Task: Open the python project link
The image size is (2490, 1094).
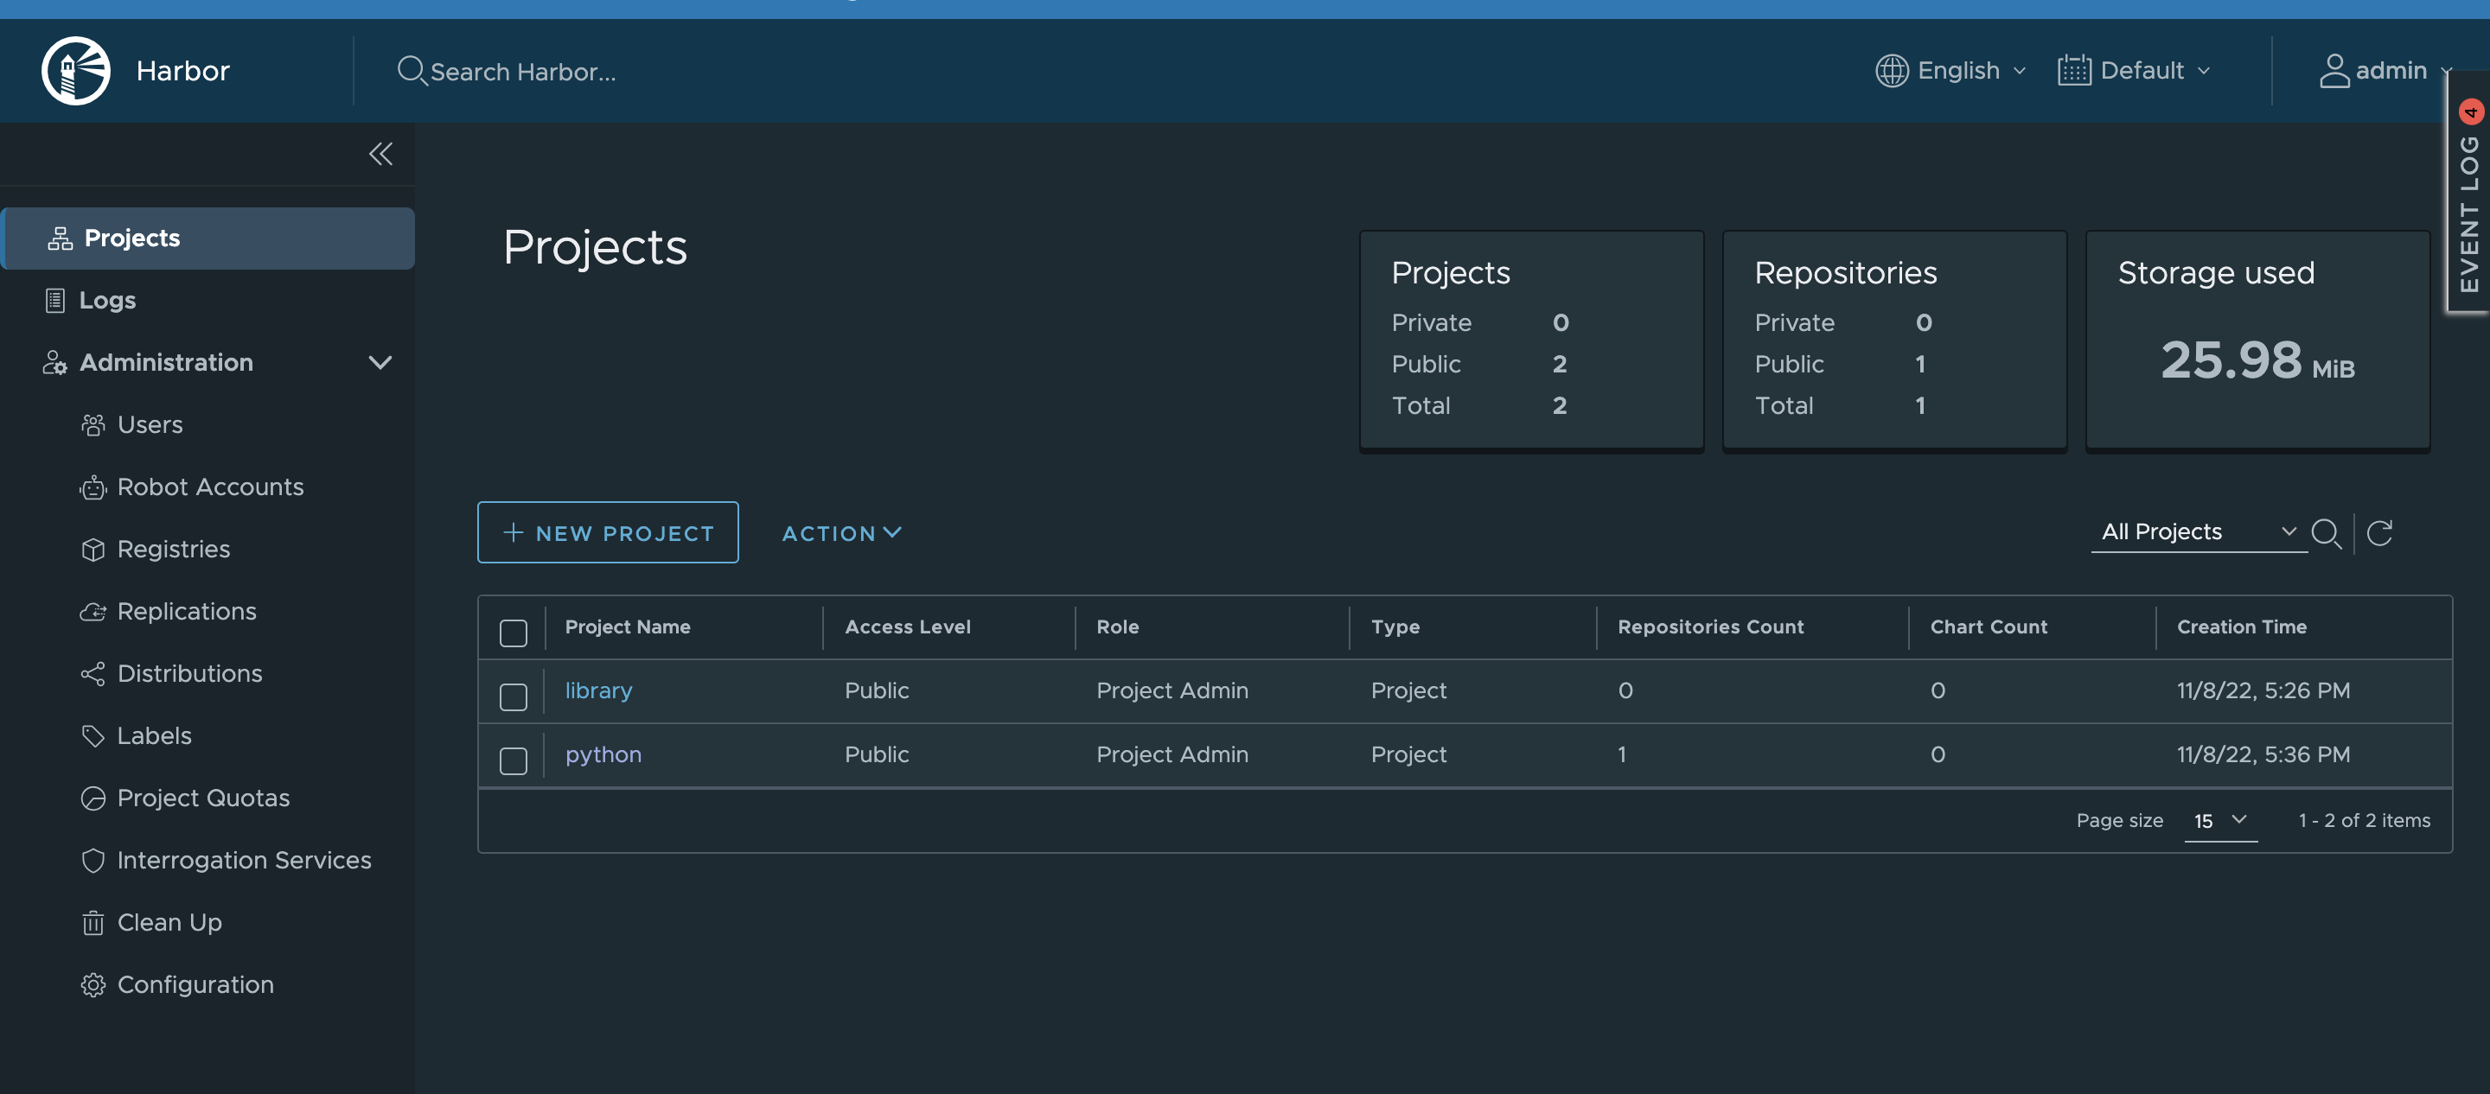Action: coord(603,754)
